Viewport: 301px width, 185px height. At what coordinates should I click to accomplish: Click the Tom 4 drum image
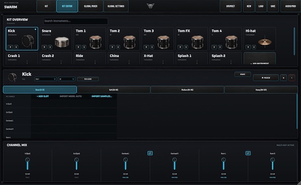click(x=231, y=42)
